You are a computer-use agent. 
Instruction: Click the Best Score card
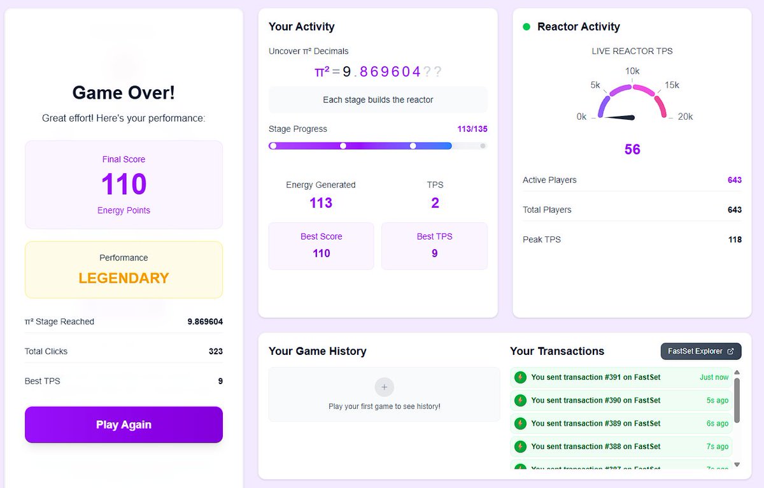click(322, 246)
